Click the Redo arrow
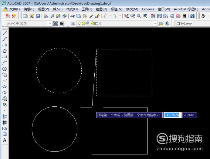 tap(115, 16)
